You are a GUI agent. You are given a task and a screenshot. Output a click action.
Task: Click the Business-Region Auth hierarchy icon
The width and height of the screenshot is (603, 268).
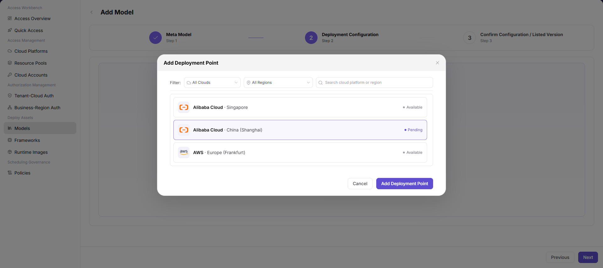(x=10, y=107)
